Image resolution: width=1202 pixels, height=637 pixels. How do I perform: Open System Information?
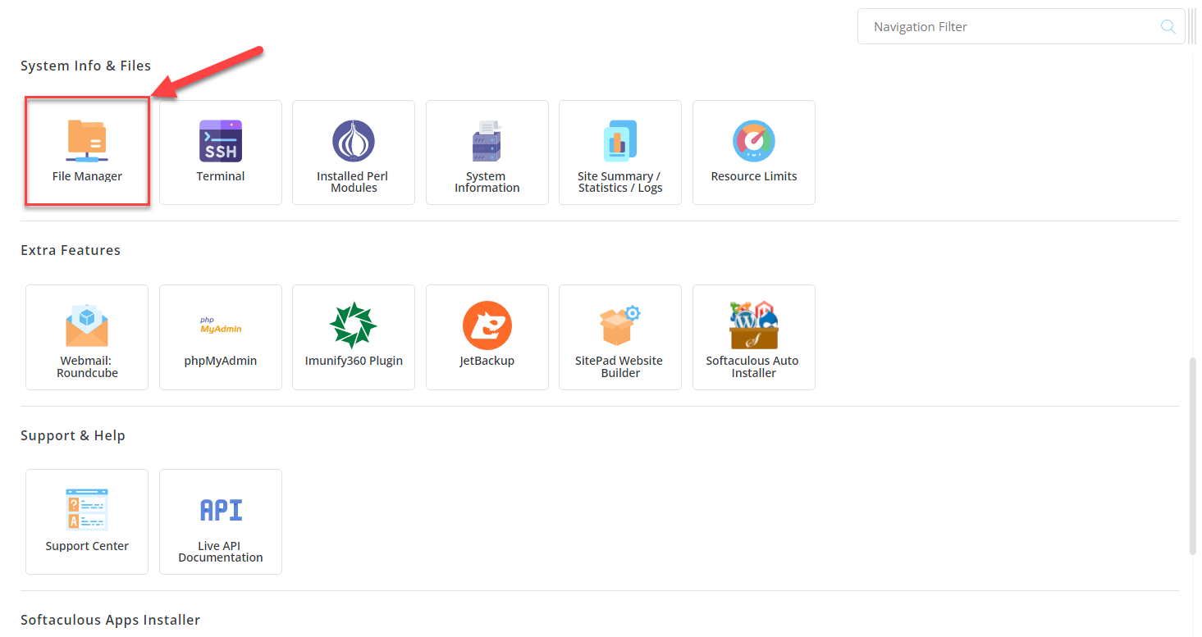coord(487,152)
